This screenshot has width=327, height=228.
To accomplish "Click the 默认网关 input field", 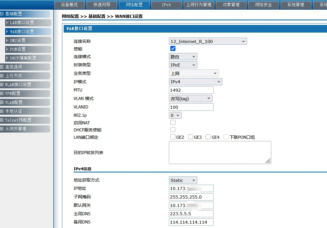I will pos(191,205).
